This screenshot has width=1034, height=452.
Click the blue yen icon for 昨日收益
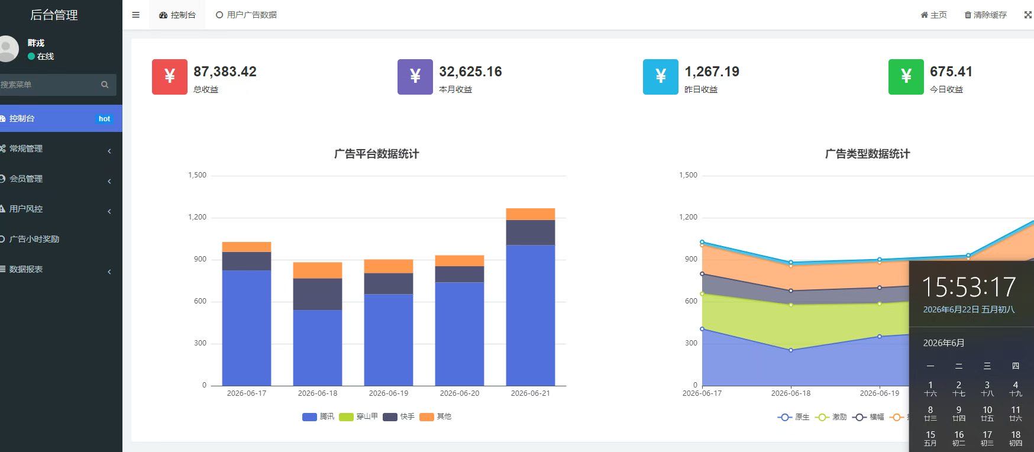[x=661, y=77]
